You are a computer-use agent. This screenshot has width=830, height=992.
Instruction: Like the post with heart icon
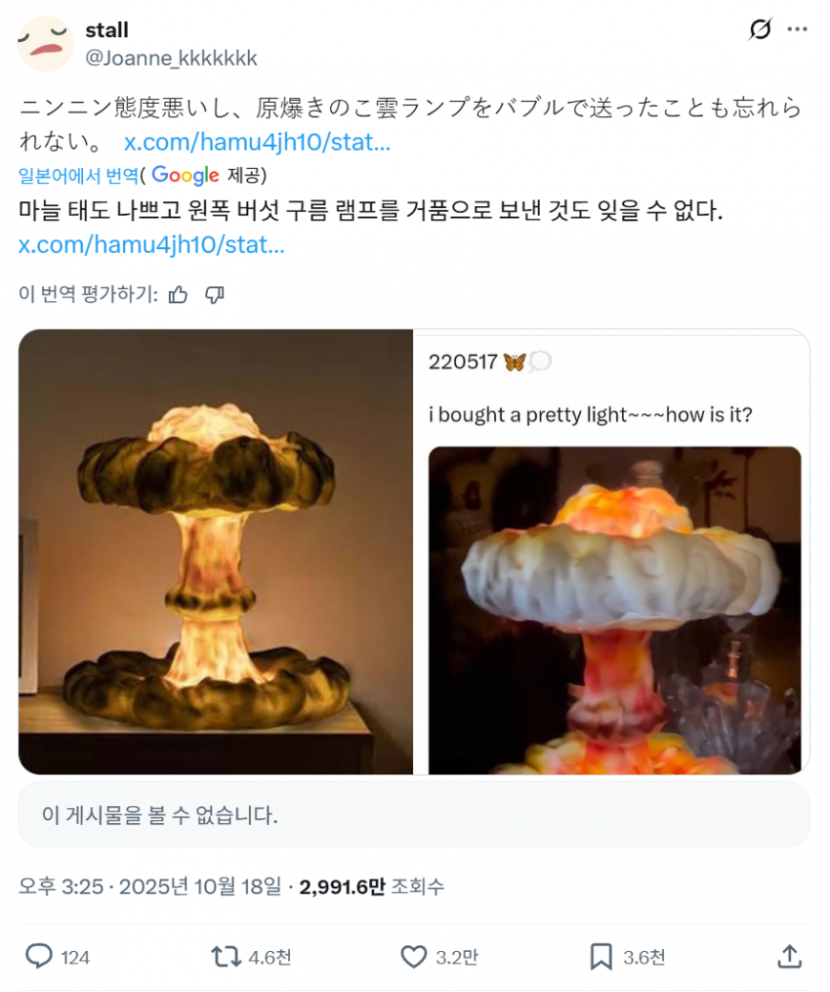click(414, 956)
